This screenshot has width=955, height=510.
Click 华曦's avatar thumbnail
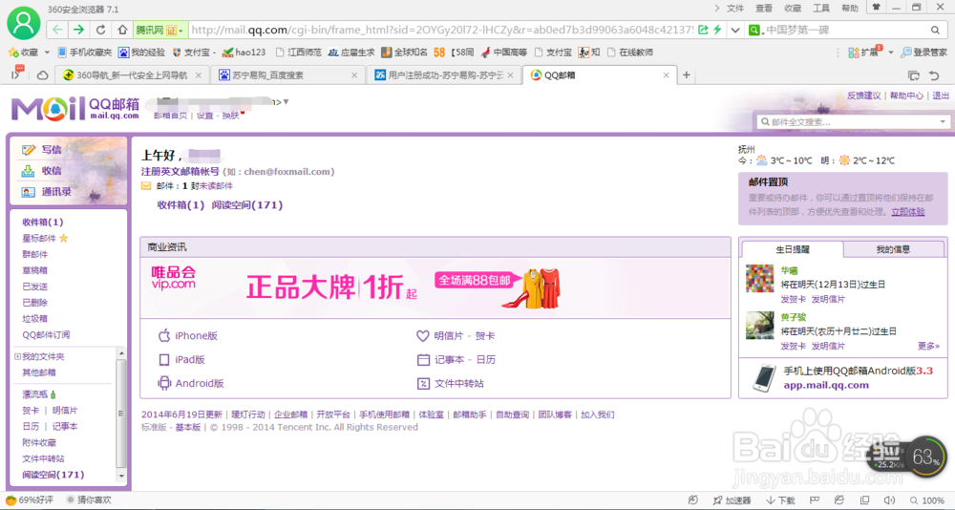(759, 279)
